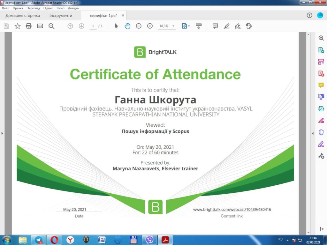Activate the Hand pan tool
Viewport: 327px width, 245px height.
pos(127,26)
